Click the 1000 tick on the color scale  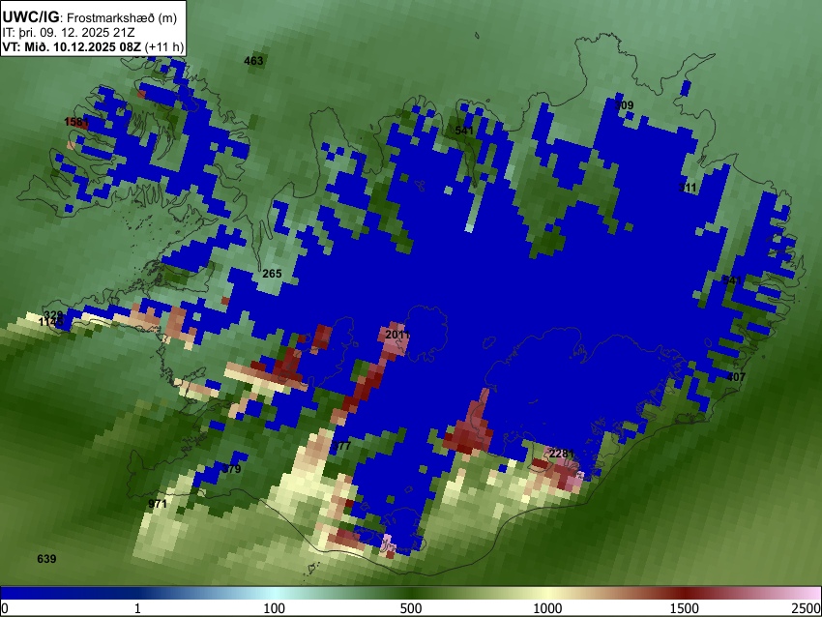pyautogui.click(x=547, y=608)
